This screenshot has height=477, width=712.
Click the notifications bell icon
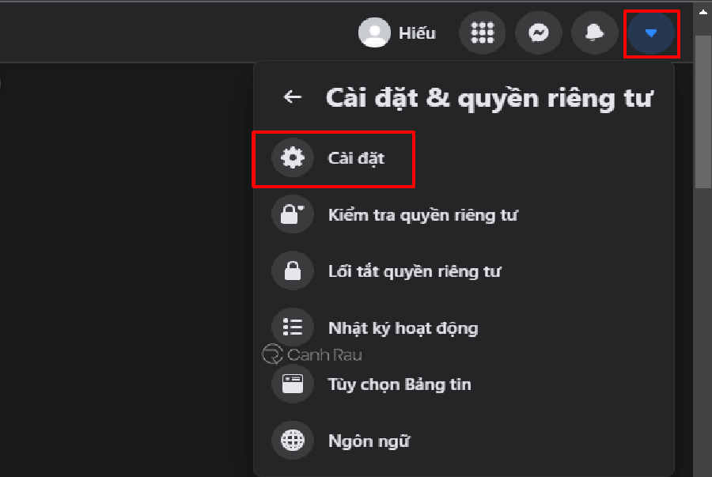pyautogui.click(x=594, y=33)
